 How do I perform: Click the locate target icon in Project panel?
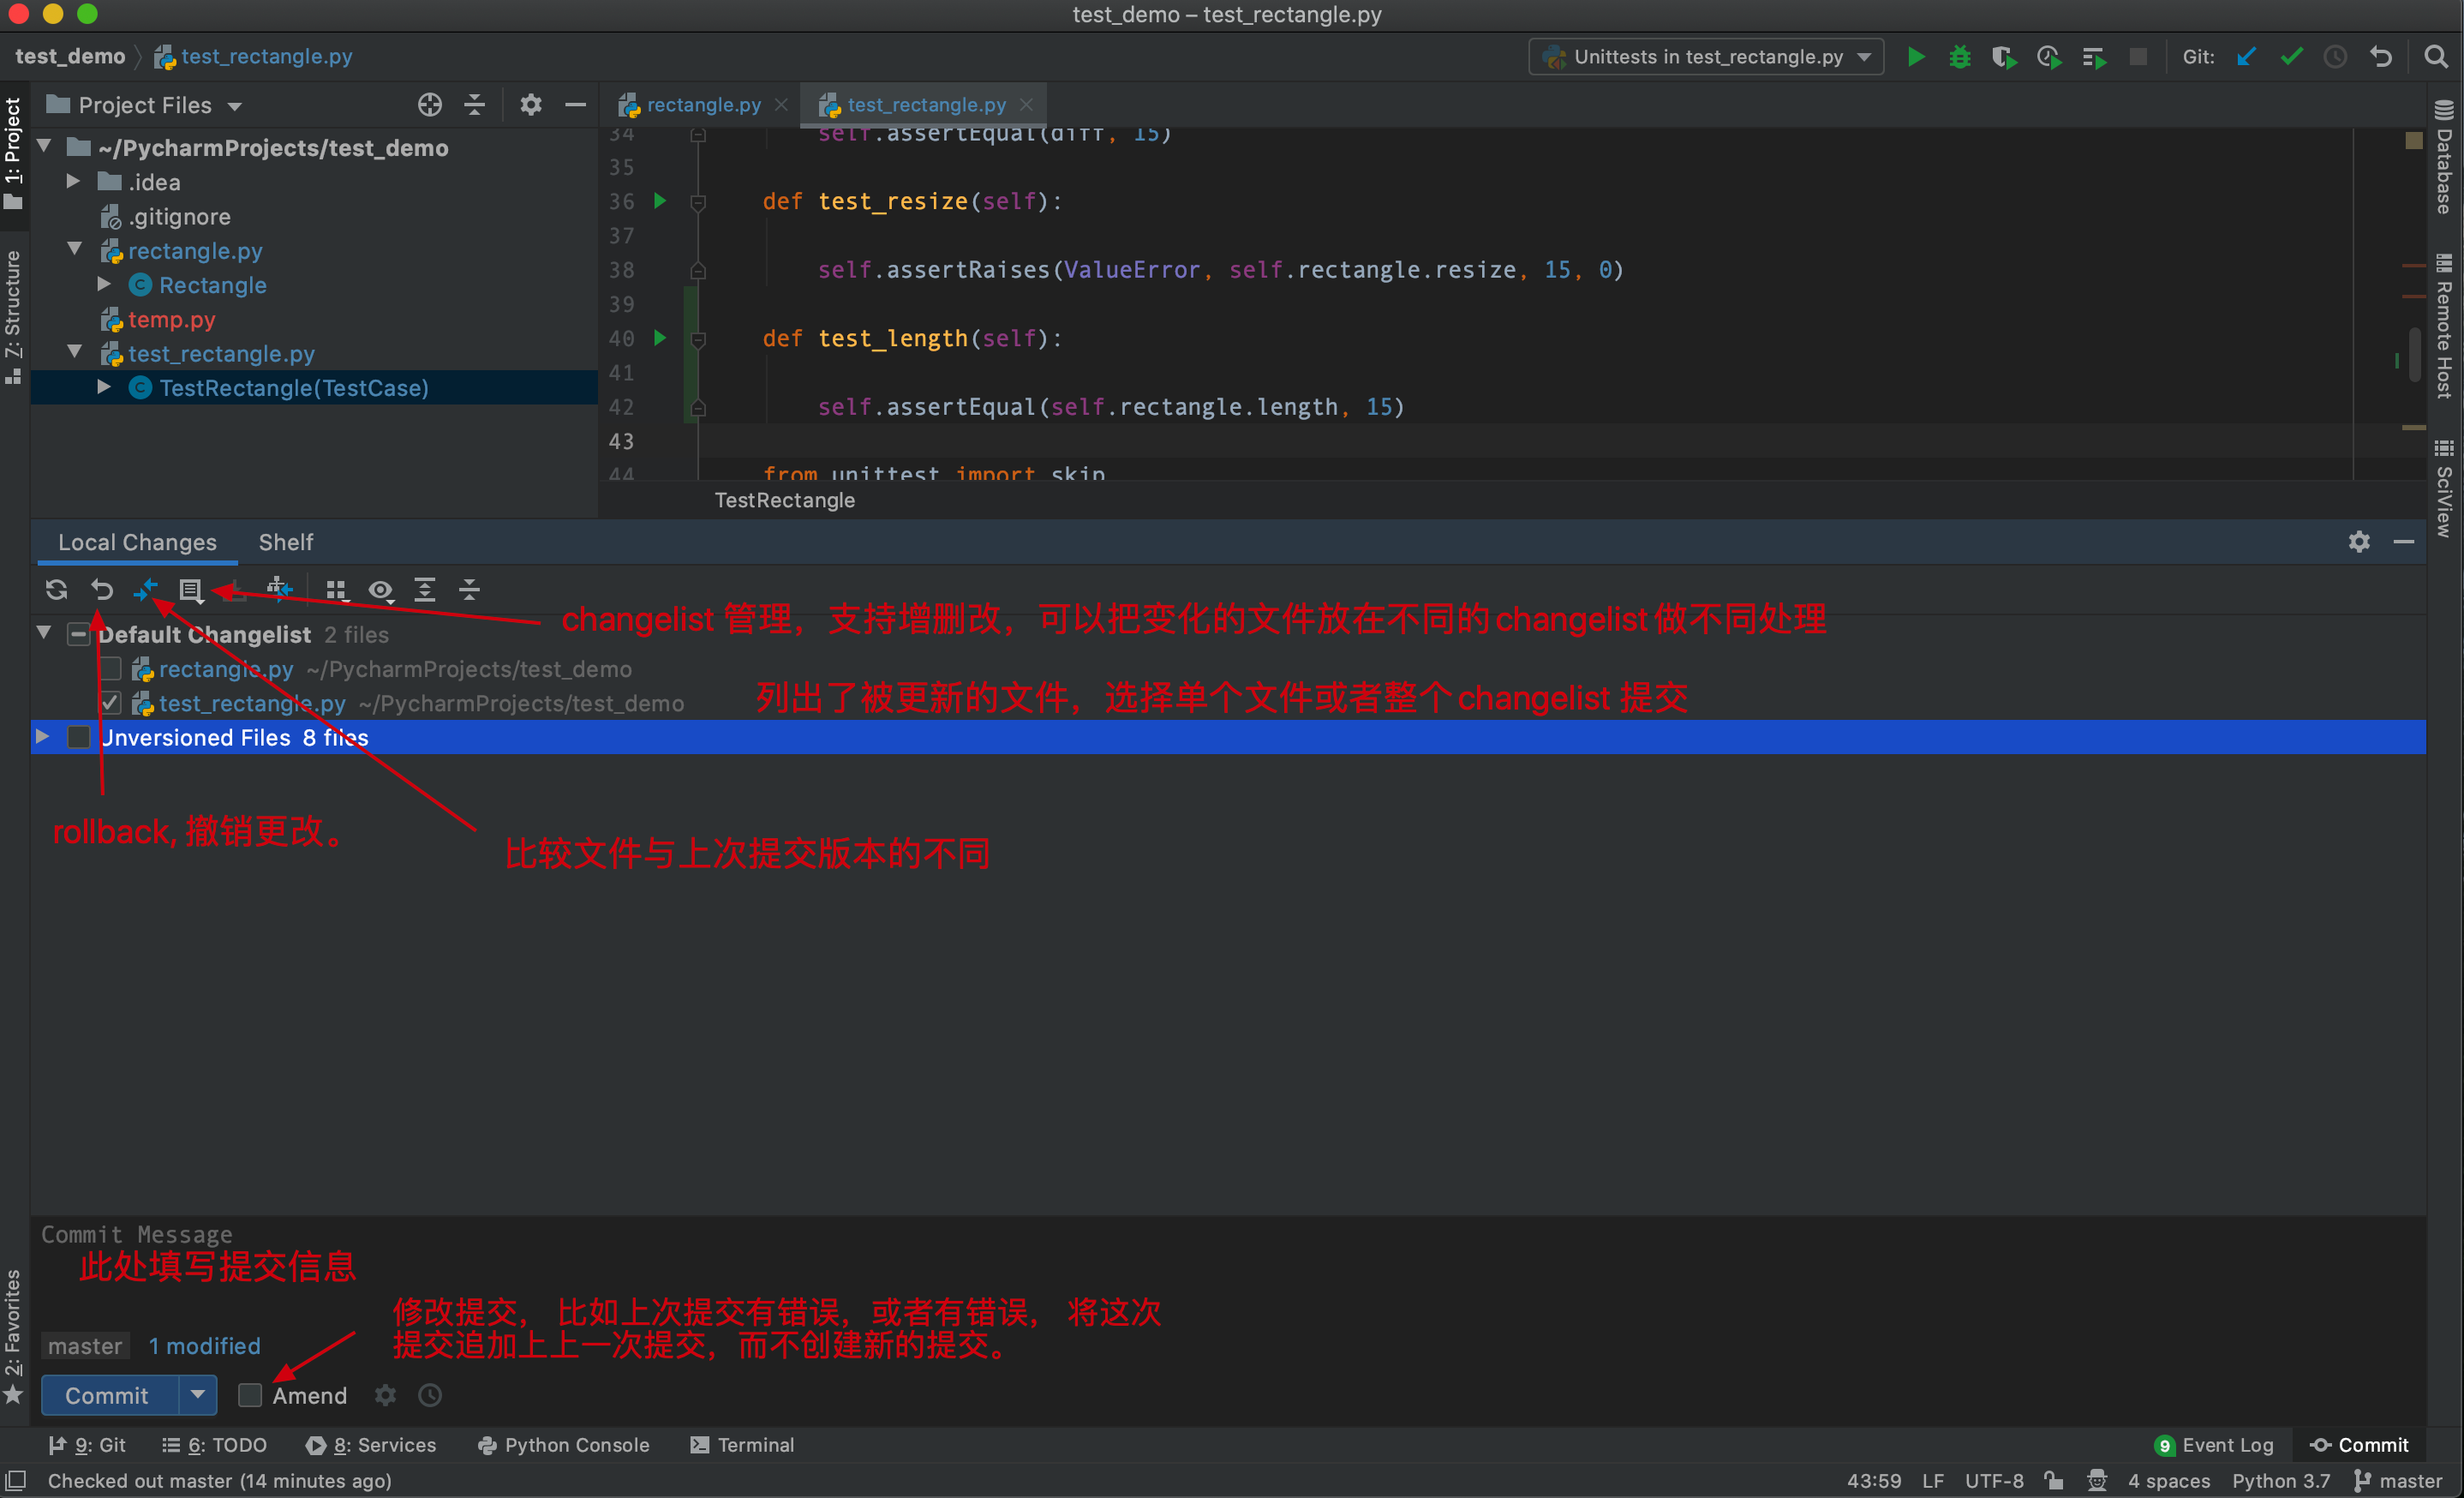(x=430, y=105)
